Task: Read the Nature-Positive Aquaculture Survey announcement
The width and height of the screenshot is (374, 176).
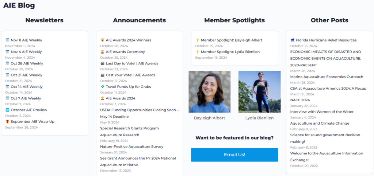Action: [x=131, y=146]
